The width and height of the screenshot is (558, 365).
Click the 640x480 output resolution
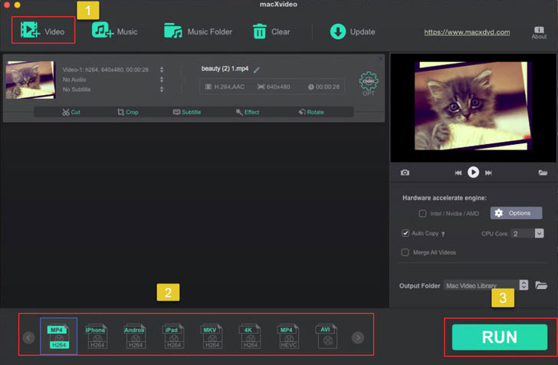click(274, 87)
